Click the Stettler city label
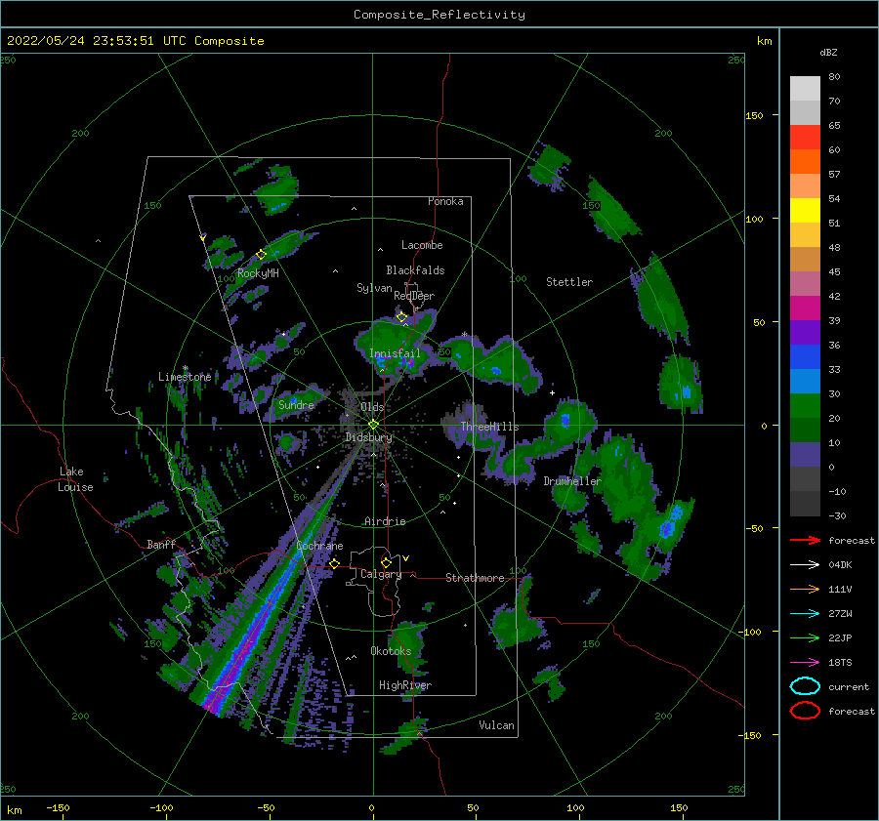The width and height of the screenshot is (879, 821). point(569,282)
